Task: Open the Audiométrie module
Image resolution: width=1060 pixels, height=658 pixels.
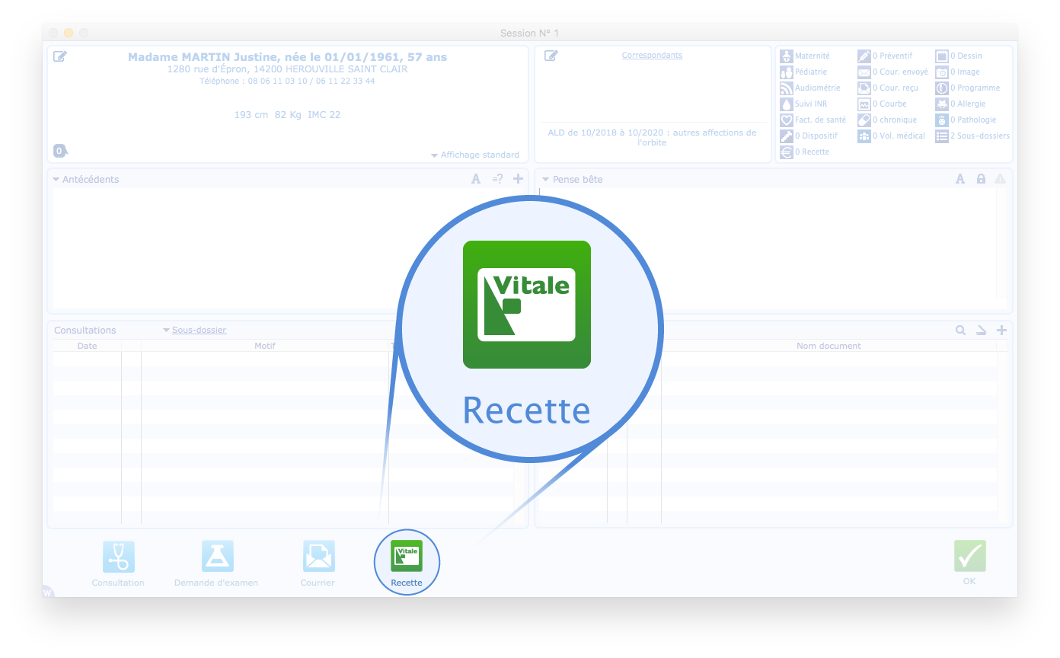Action: point(810,88)
